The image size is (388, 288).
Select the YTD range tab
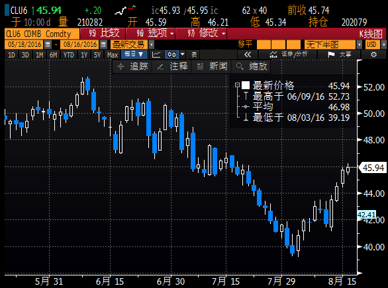point(69,55)
